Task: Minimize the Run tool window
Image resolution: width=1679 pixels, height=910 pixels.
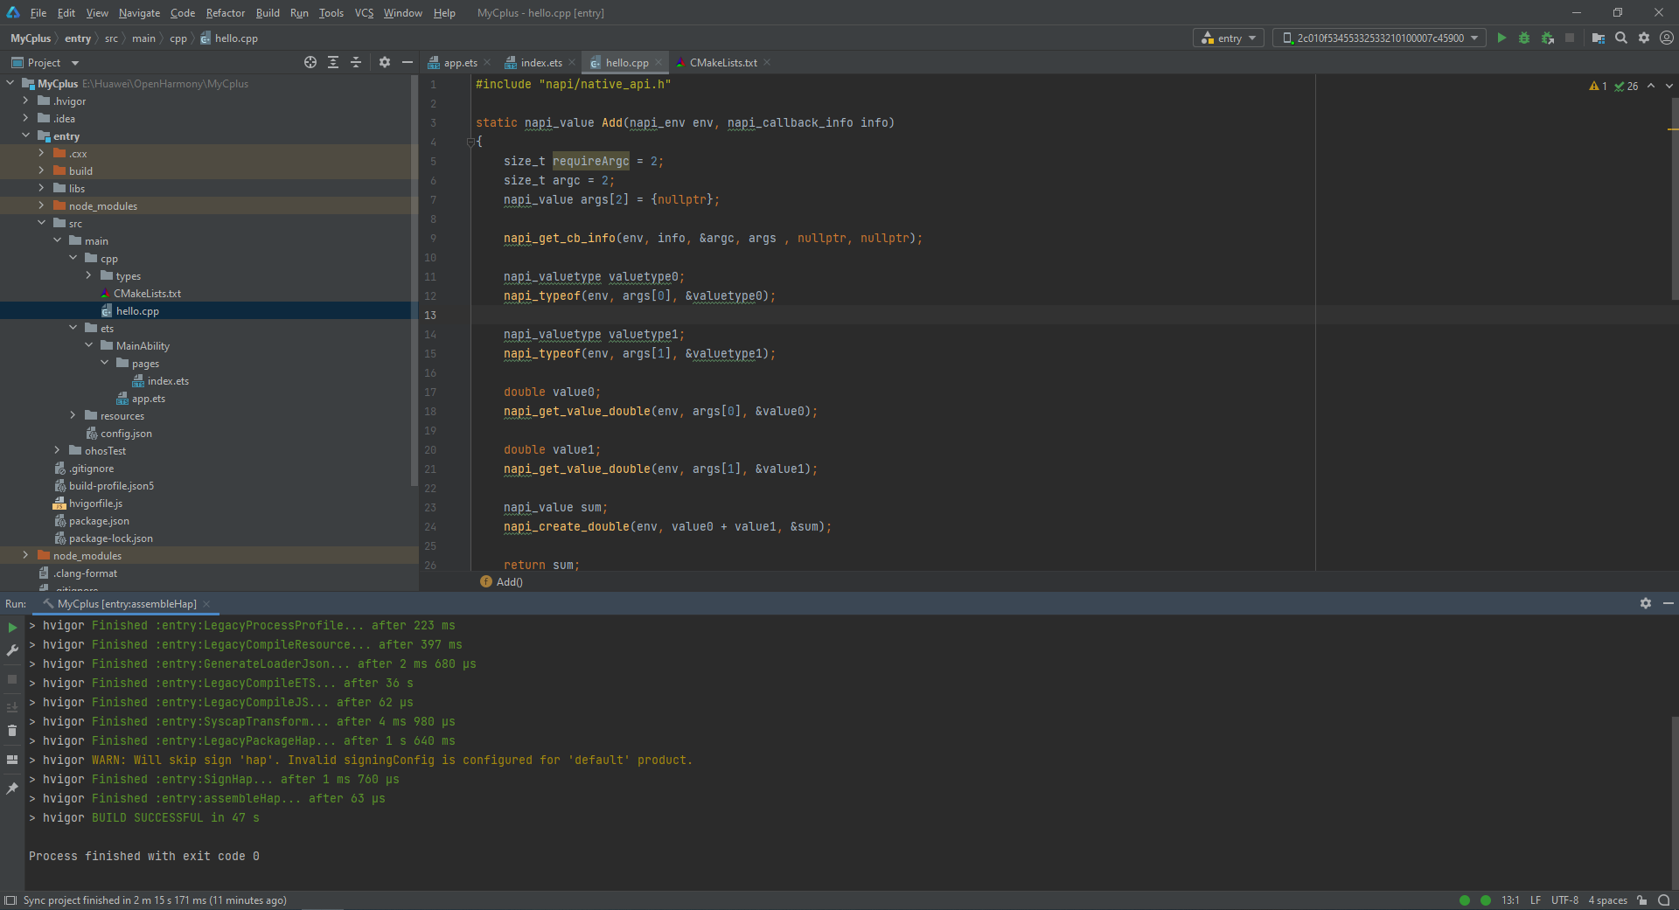Action: click(x=1668, y=603)
